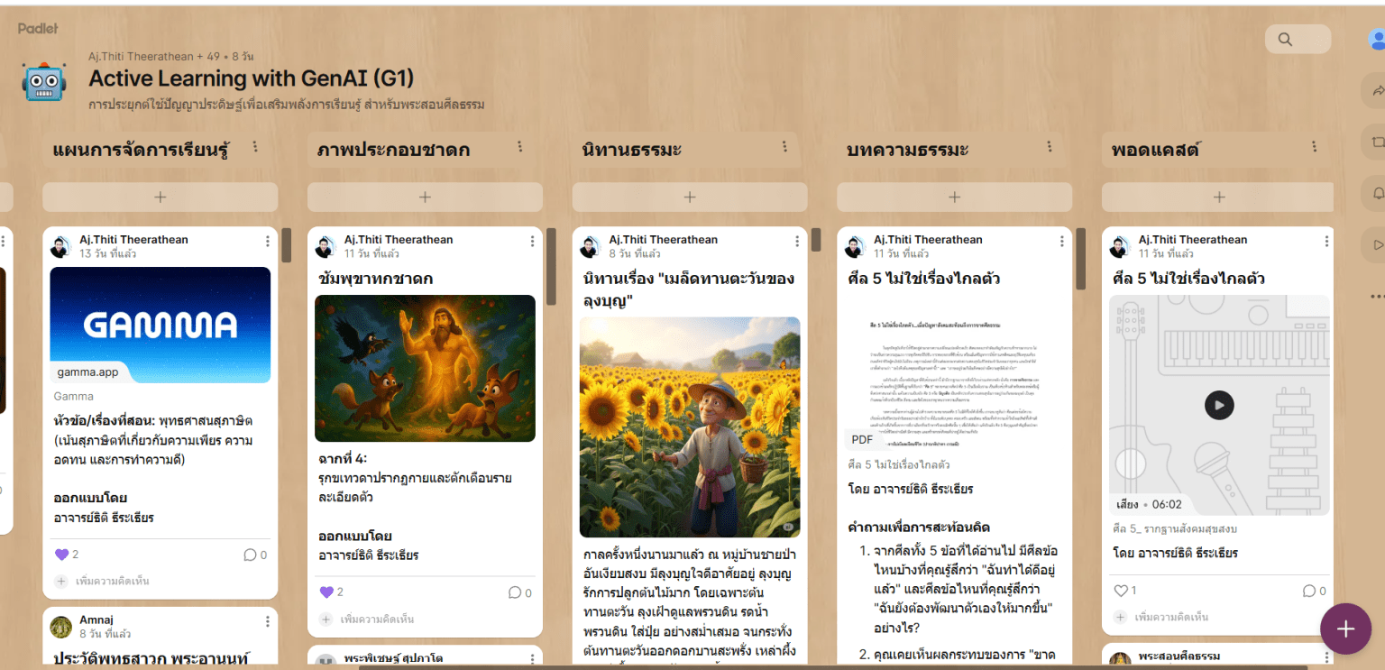The image size is (1385, 670).
Task: Open the comment icon on ชัมพุขาทกชาดก post
Action: pyautogui.click(x=515, y=592)
